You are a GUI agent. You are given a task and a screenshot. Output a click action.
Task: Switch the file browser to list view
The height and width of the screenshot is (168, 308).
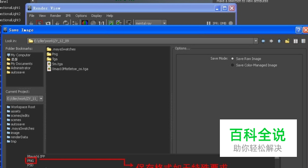coord(295,41)
